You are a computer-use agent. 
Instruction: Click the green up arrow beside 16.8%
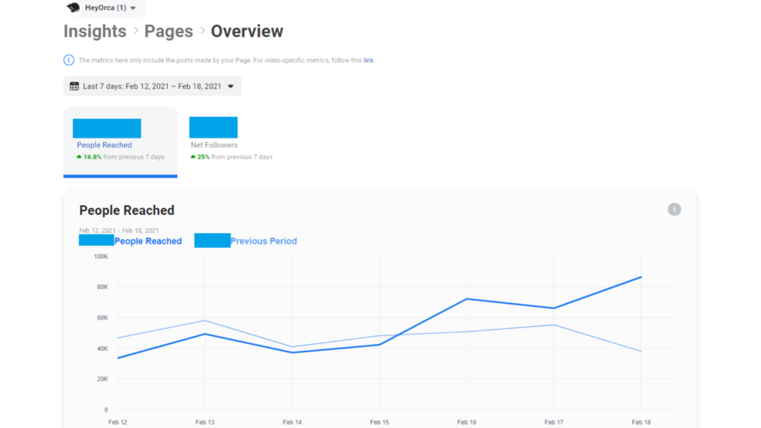click(79, 157)
